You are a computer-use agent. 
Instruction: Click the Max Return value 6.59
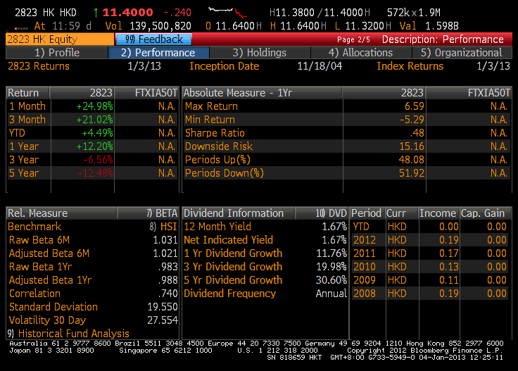(x=415, y=106)
